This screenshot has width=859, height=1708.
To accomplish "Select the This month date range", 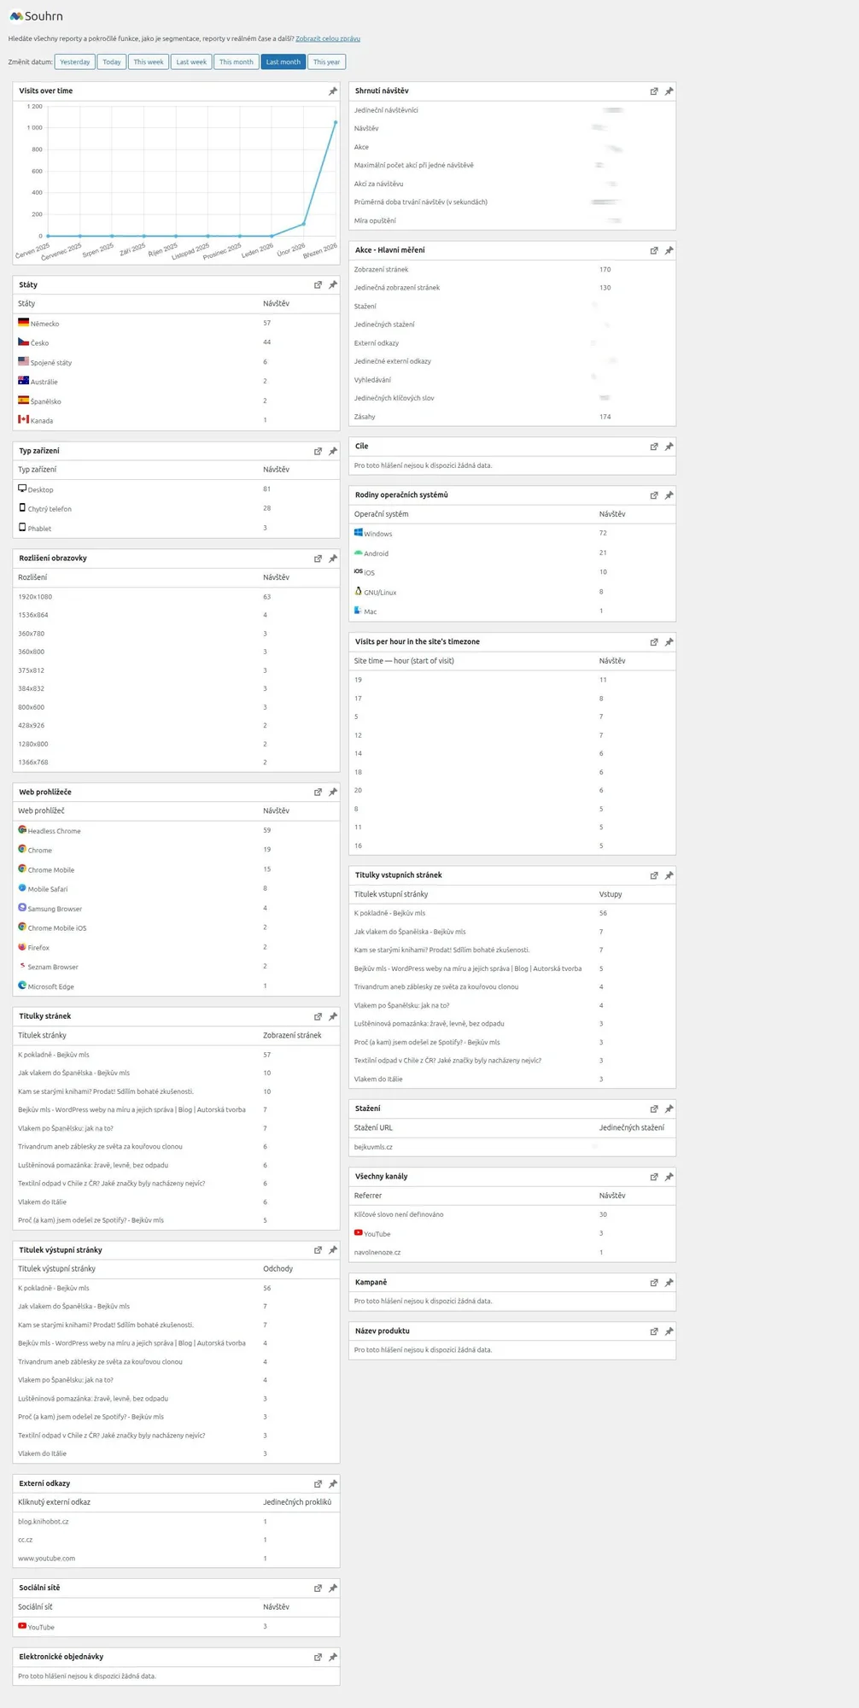I will tap(237, 61).
